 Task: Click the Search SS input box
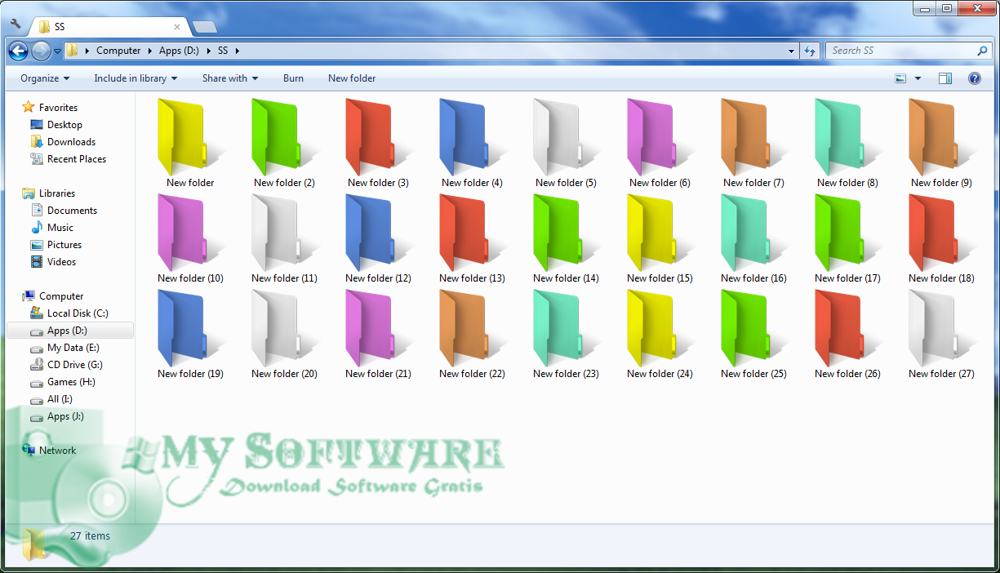tap(906, 50)
